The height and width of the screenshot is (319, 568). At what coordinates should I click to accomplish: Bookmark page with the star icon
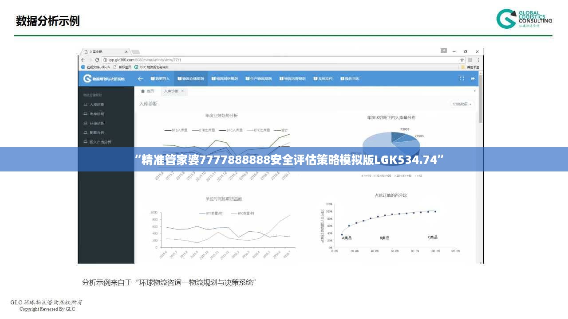click(462, 59)
